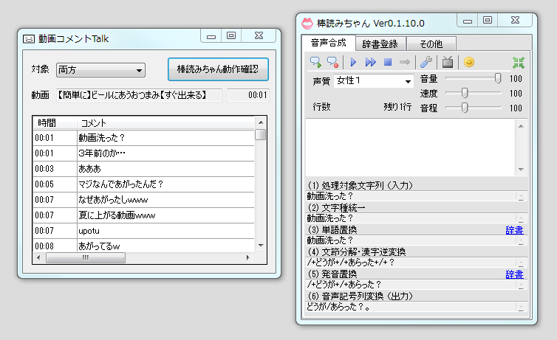Screen dimensions: 557x340
Task: Click the comment list vertical scrollbar down arrow
Action: [261, 246]
